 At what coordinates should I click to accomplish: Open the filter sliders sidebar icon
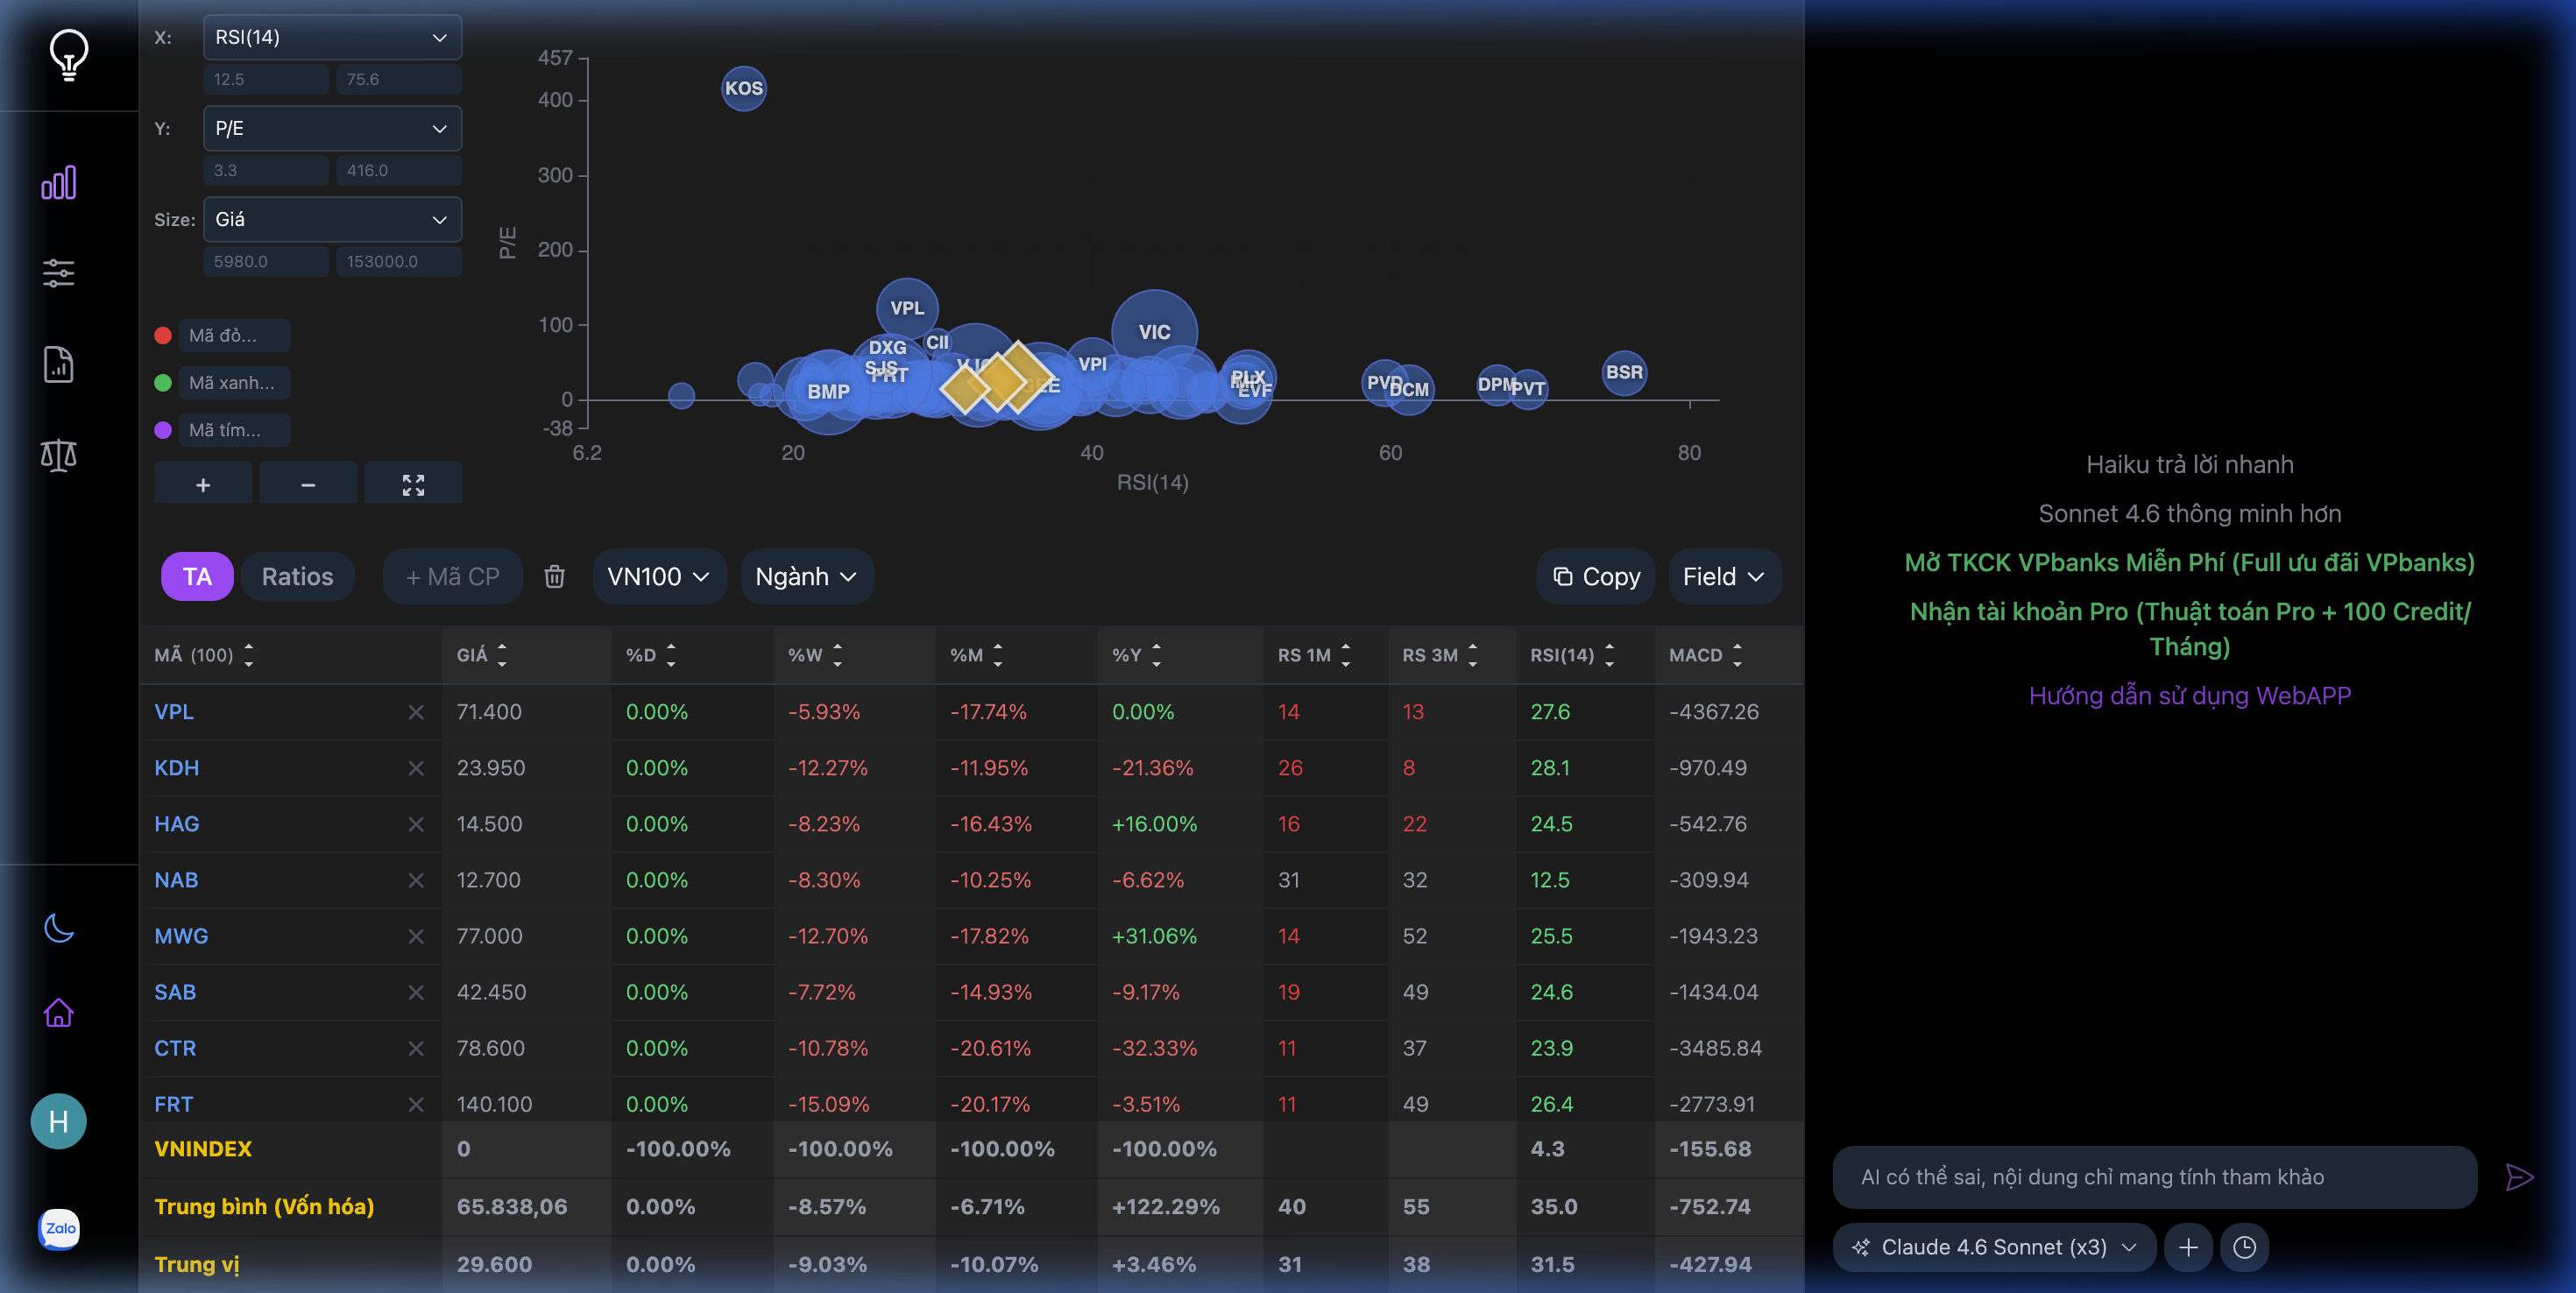pos(58,273)
